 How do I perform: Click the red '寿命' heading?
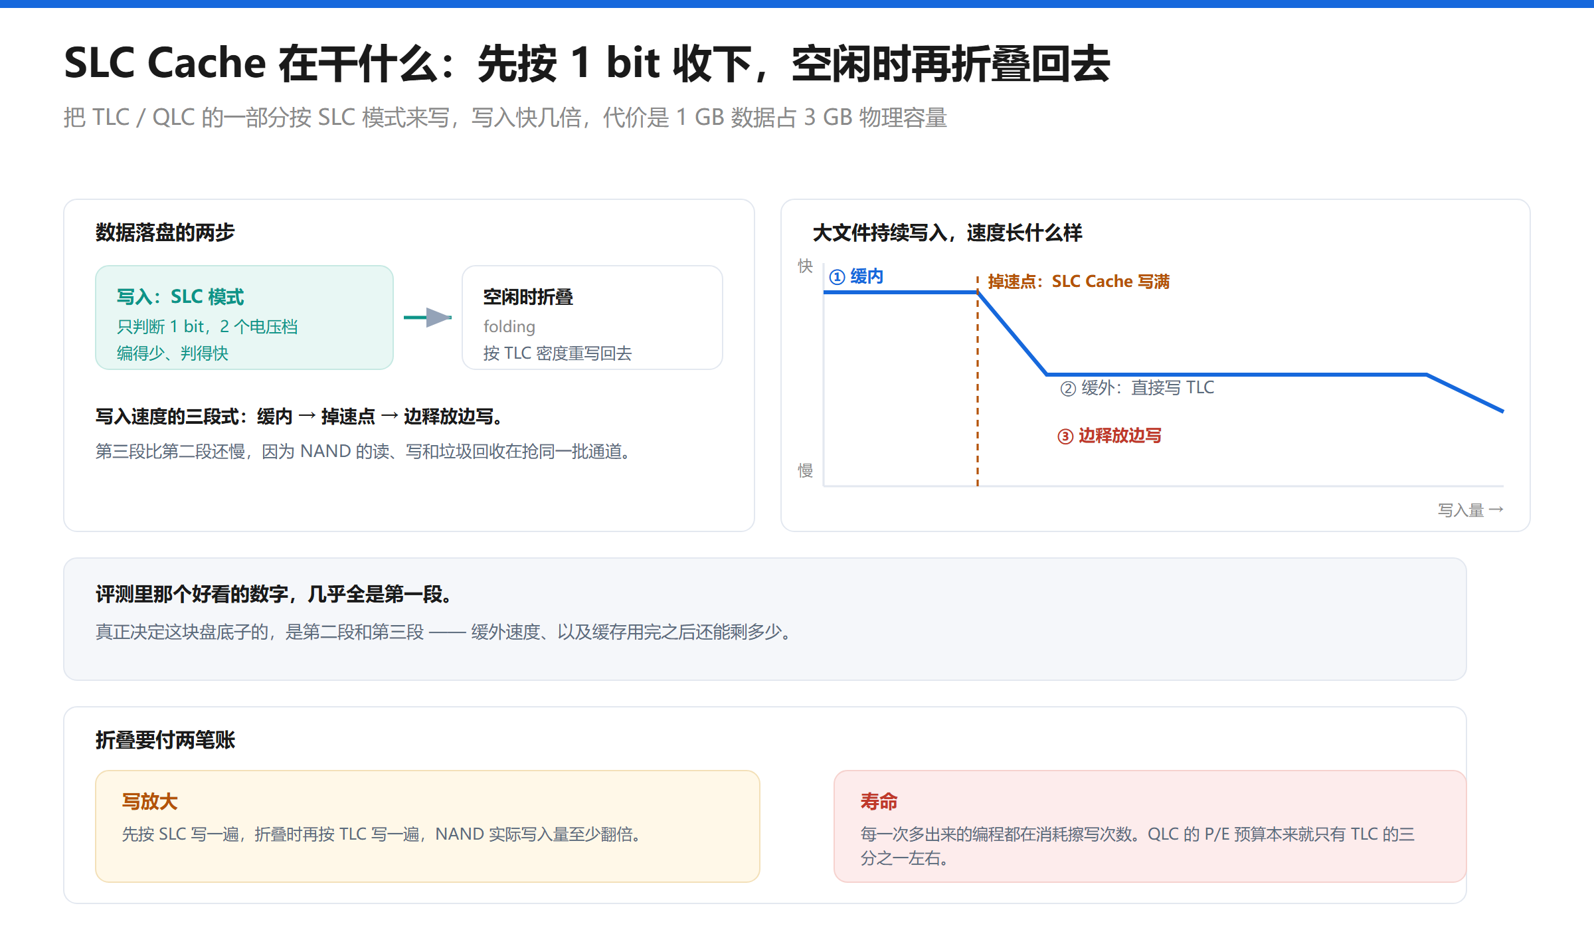pos(879,802)
